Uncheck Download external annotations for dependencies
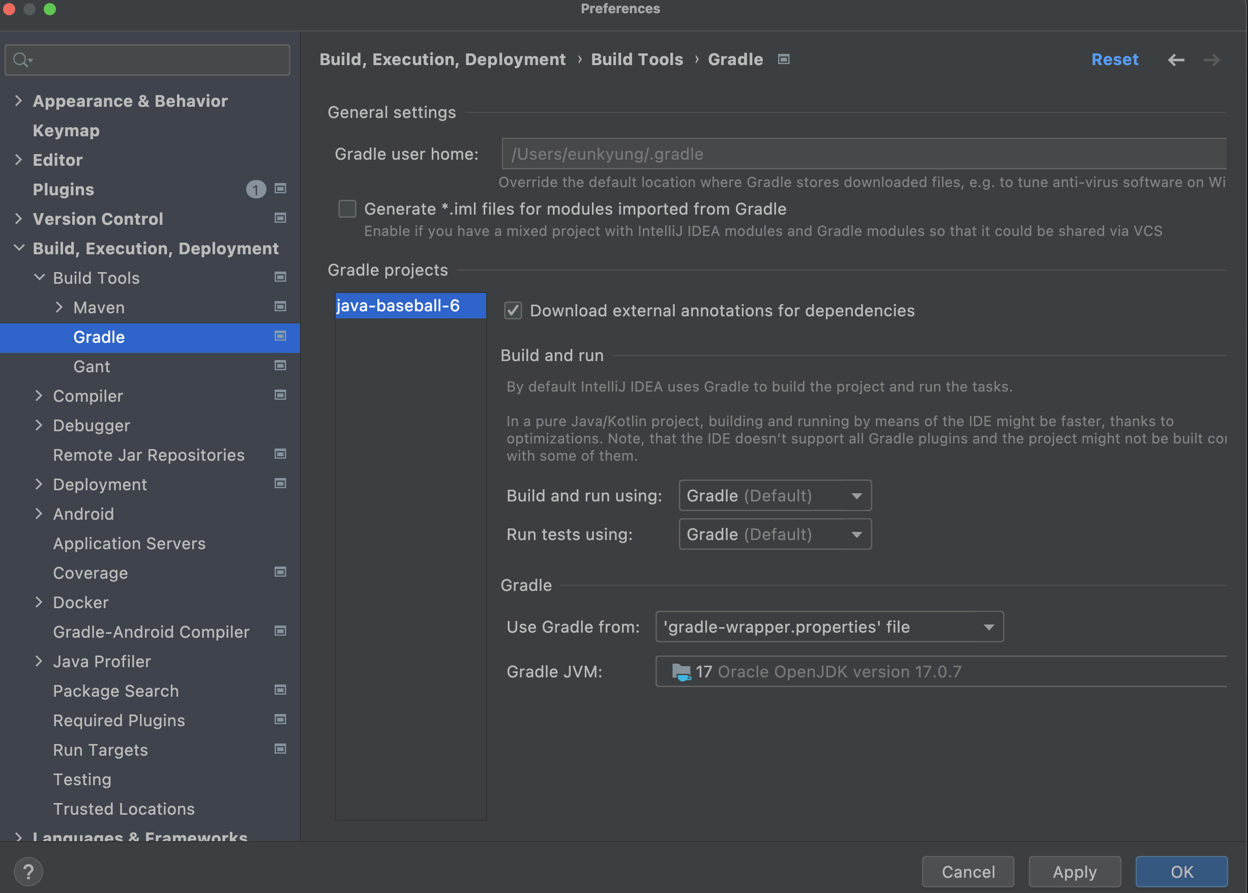The height and width of the screenshot is (893, 1248). (513, 311)
